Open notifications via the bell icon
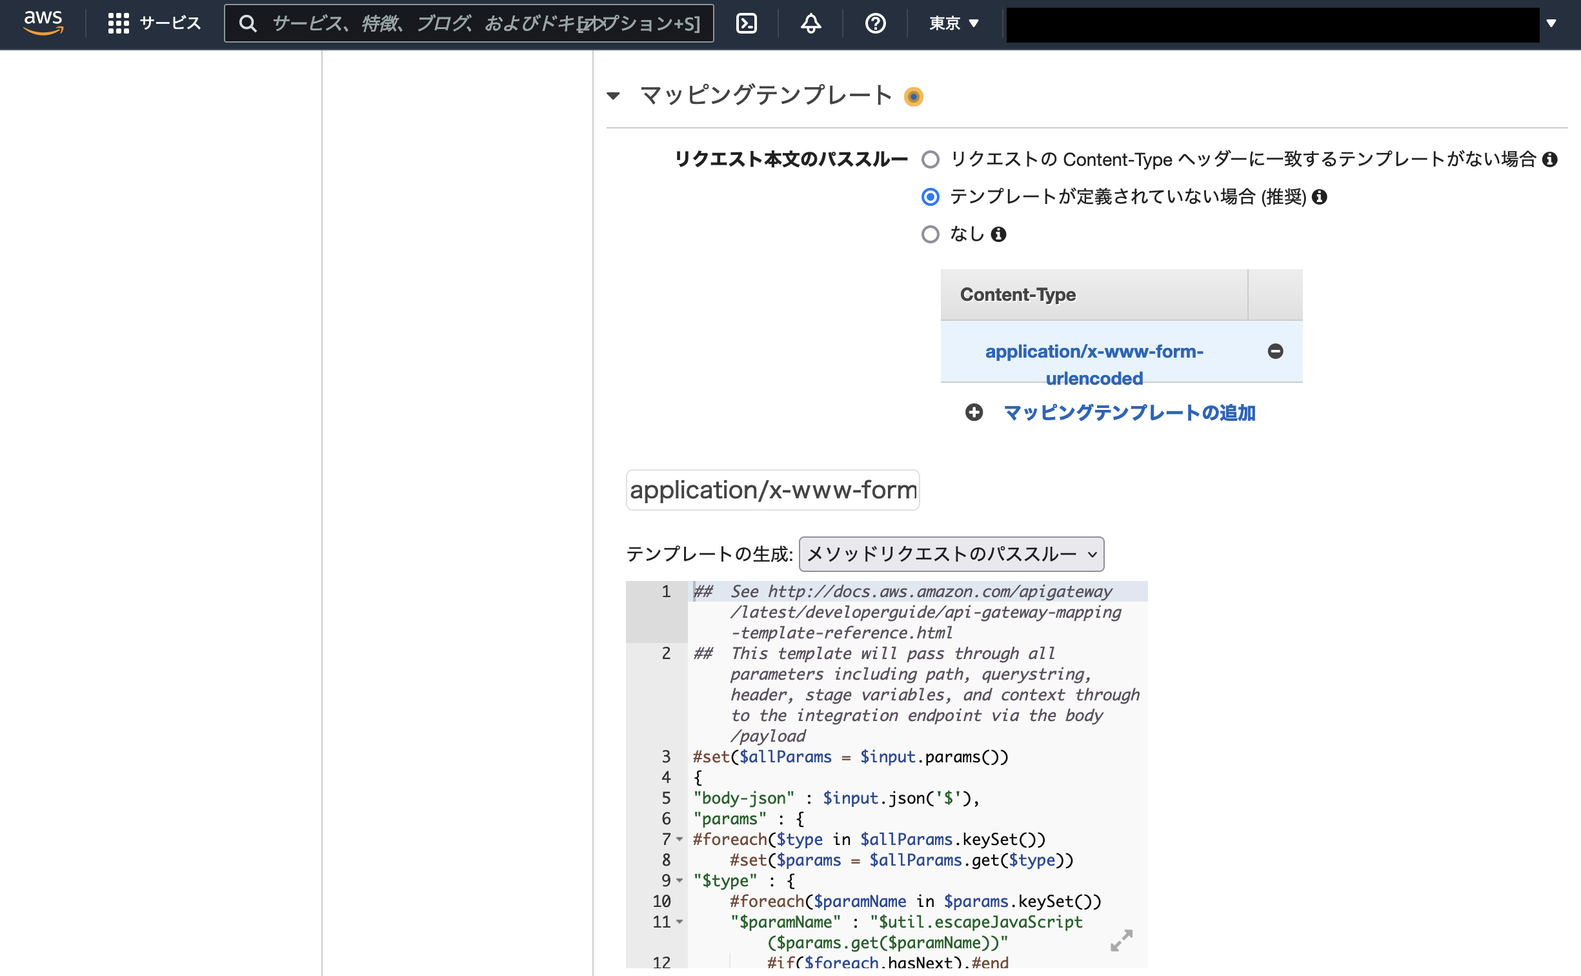 810,23
